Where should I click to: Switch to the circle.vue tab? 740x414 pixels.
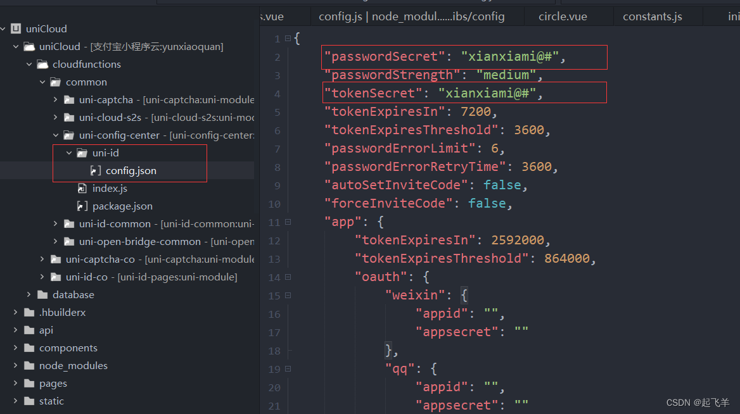(563, 16)
